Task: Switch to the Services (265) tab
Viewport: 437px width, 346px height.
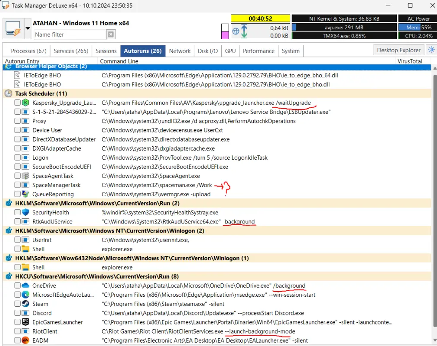Action: click(x=71, y=51)
